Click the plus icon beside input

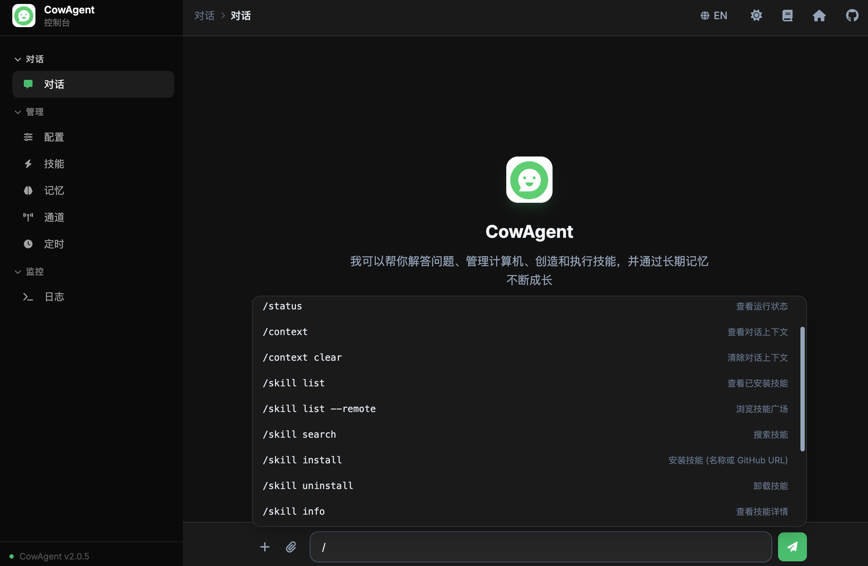click(x=265, y=547)
